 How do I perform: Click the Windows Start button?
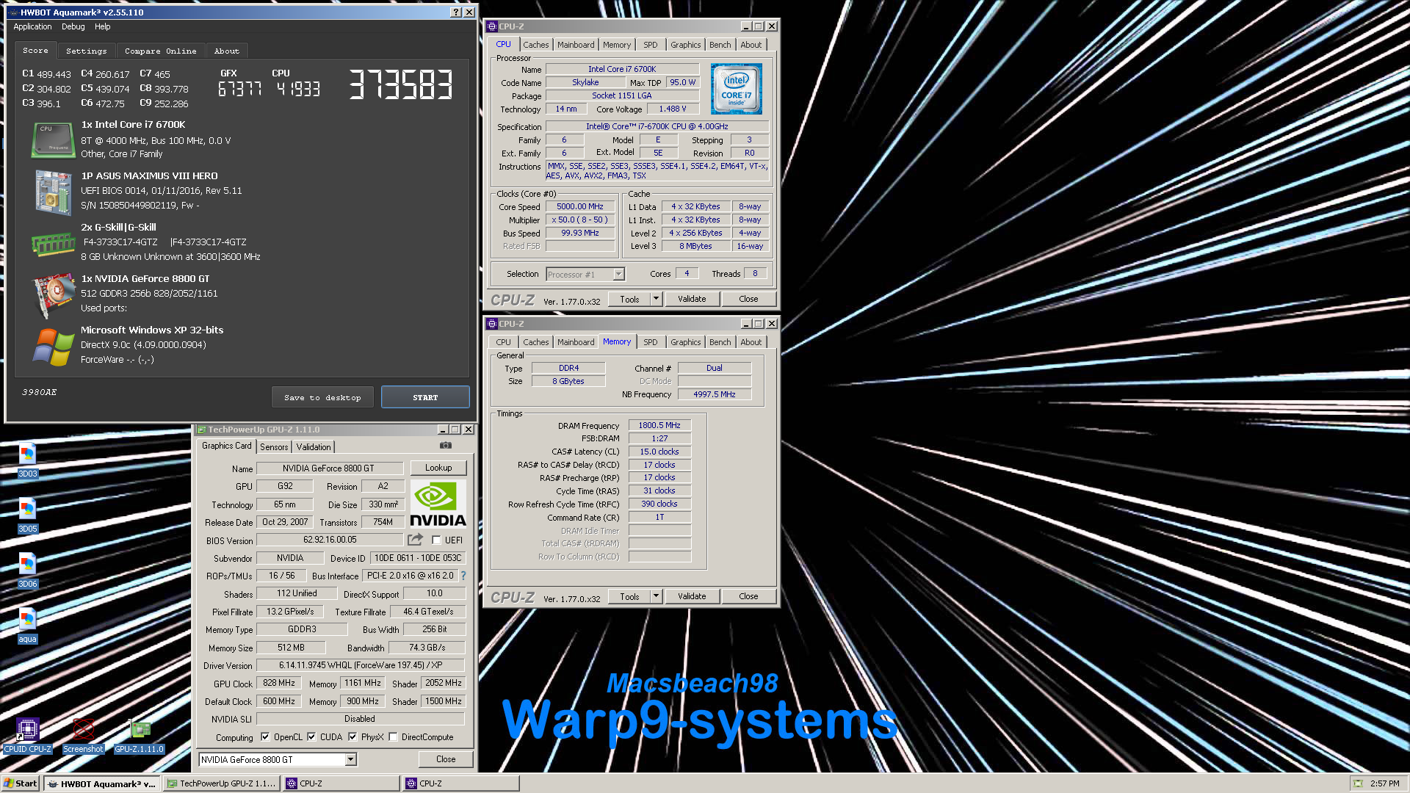[x=21, y=783]
